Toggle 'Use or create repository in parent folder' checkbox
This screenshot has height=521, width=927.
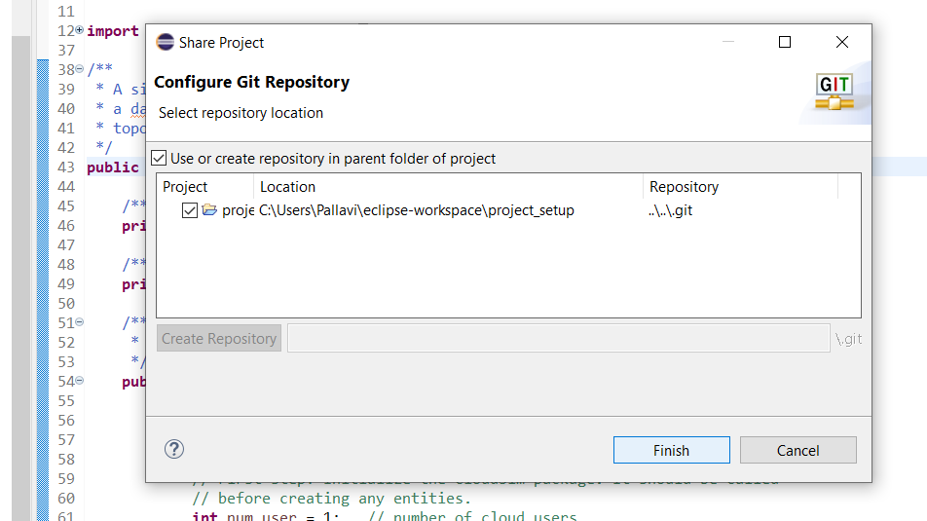160,158
